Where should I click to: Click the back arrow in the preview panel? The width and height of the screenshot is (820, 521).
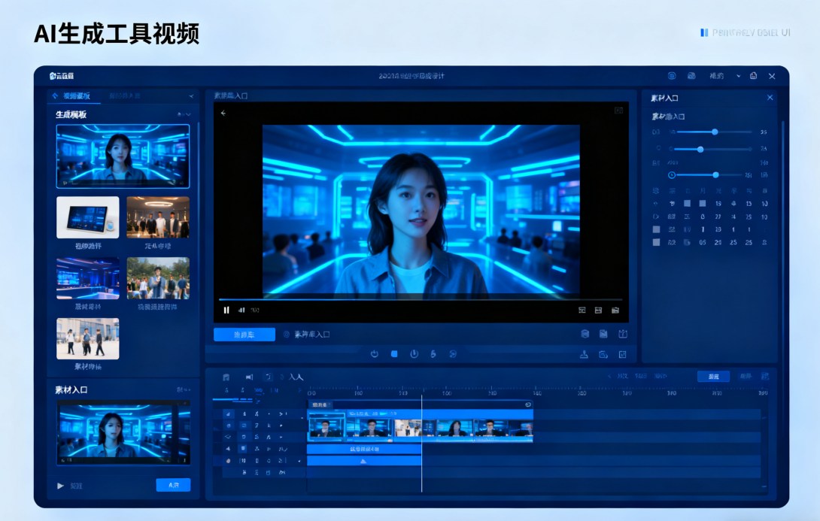(223, 114)
